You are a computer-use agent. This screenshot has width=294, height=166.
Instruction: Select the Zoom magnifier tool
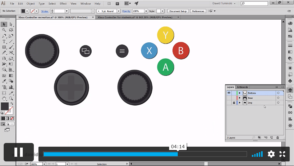11,98
